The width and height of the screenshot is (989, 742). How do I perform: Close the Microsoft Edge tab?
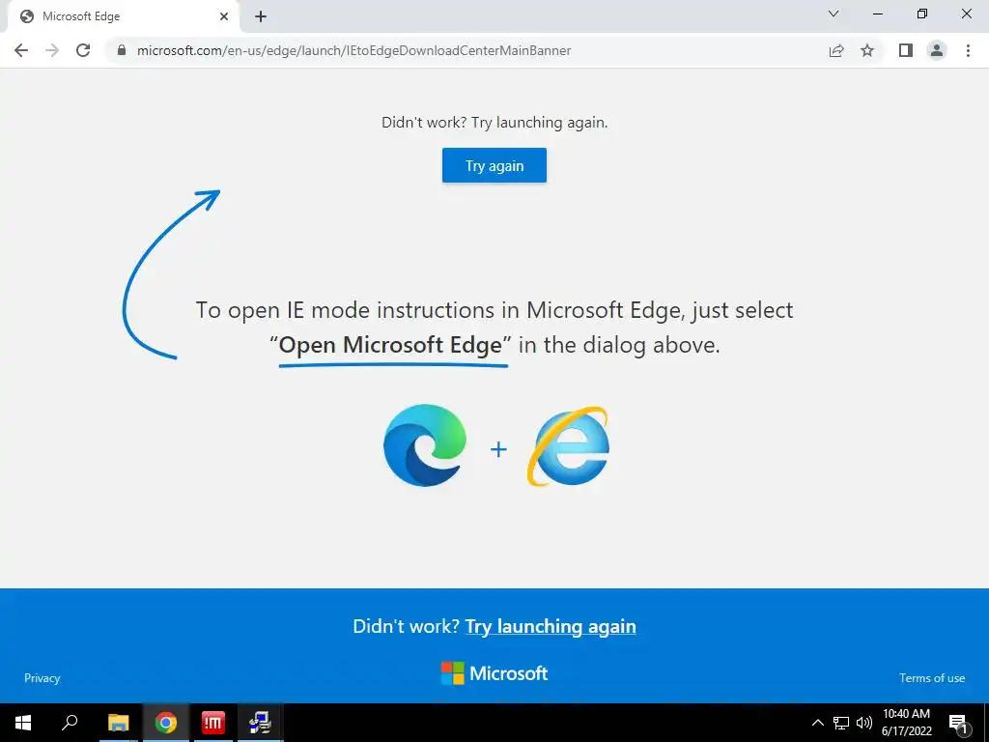[x=224, y=16]
